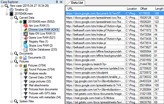Viewport: 164px width, 104px height.
Task: Switch to the Data List tab
Action: point(77,3)
